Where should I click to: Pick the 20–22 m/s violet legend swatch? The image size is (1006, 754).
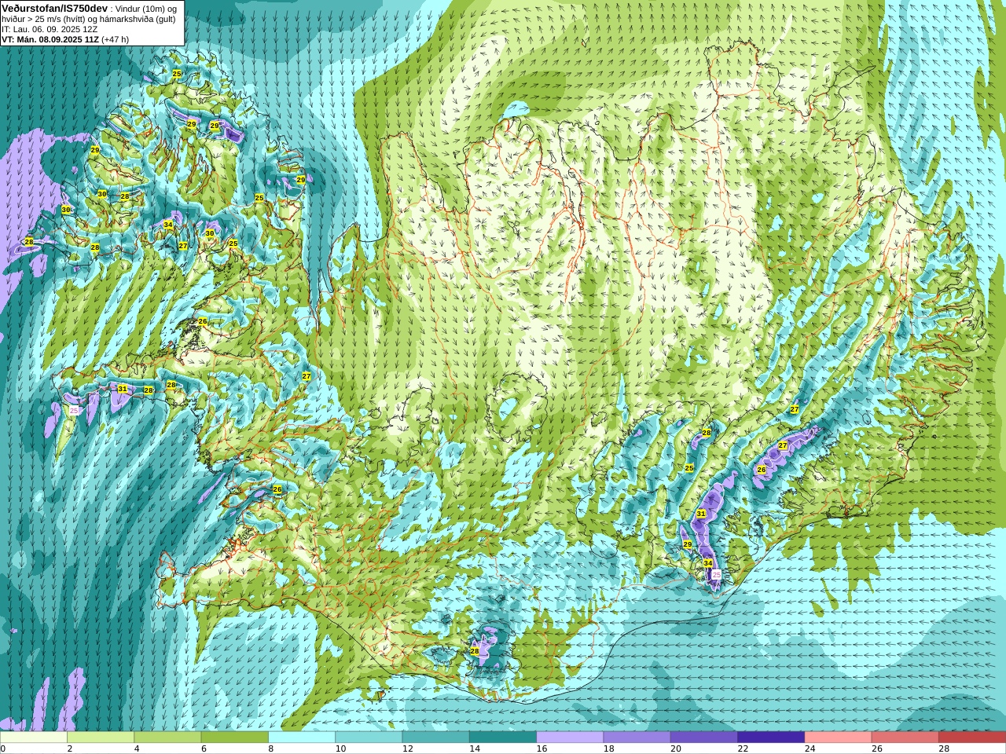click(703, 738)
